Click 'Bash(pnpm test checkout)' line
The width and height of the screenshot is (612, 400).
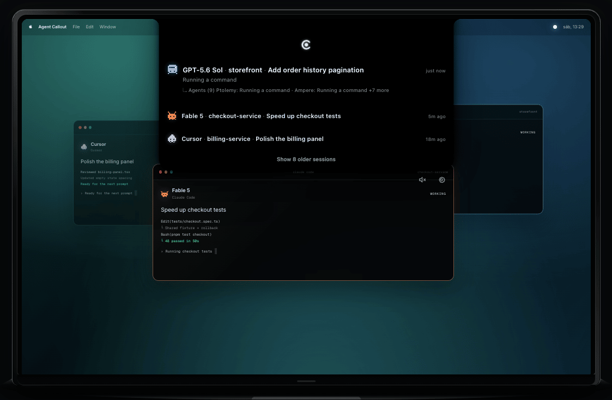tap(186, 235)
